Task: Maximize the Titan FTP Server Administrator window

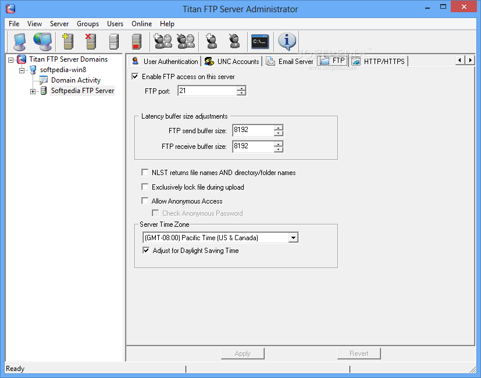Action: 443,7
